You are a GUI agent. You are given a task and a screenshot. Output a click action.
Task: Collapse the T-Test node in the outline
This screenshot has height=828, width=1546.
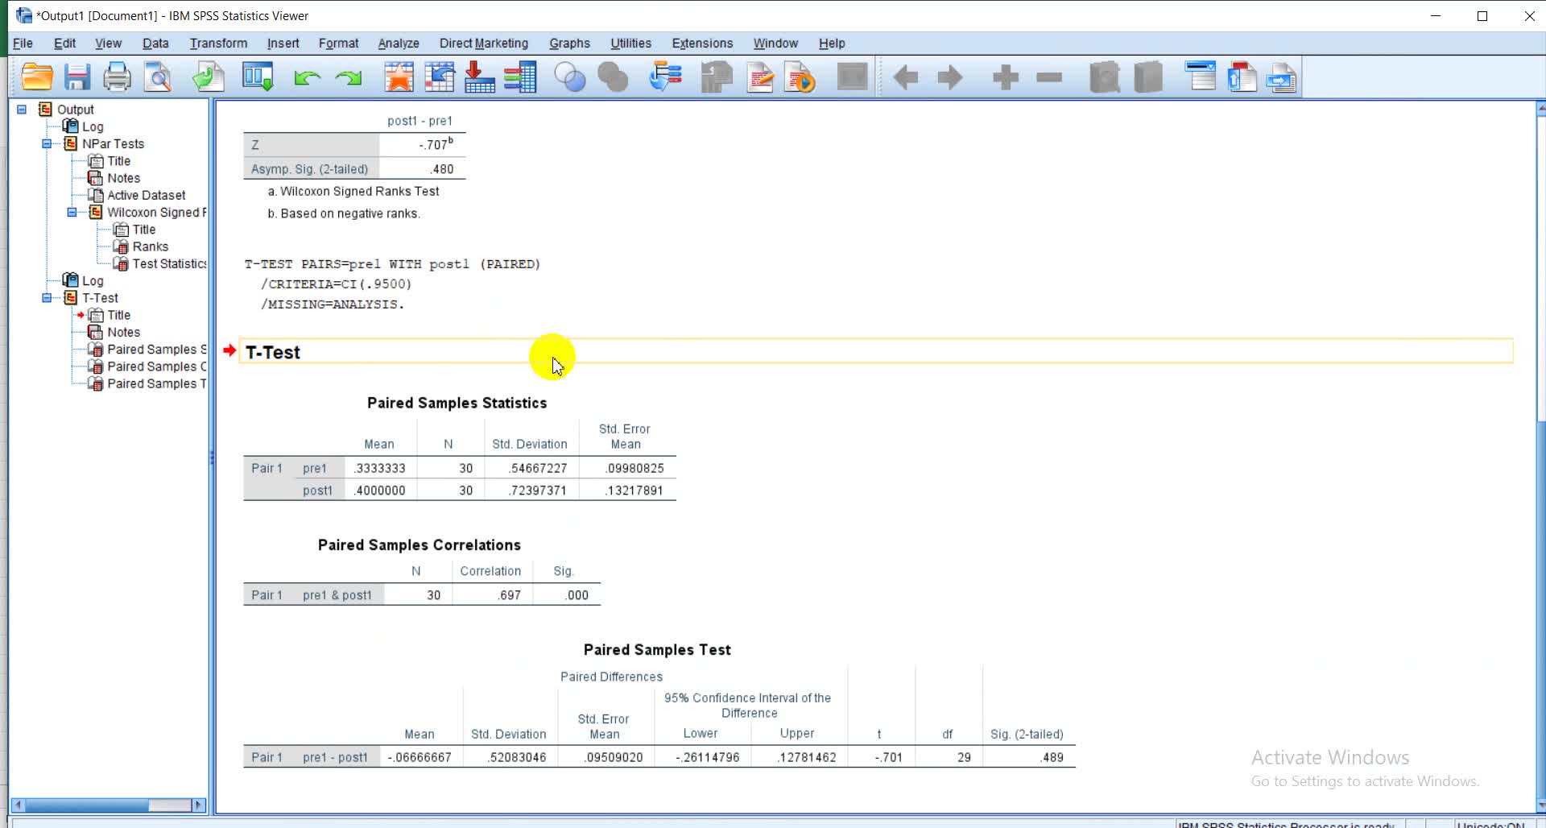coord(47,298)
